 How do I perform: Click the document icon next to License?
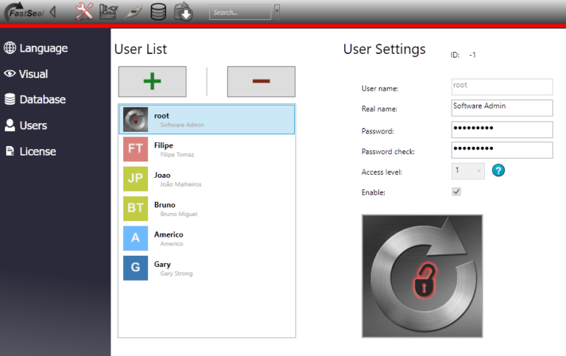pos(10,151)
